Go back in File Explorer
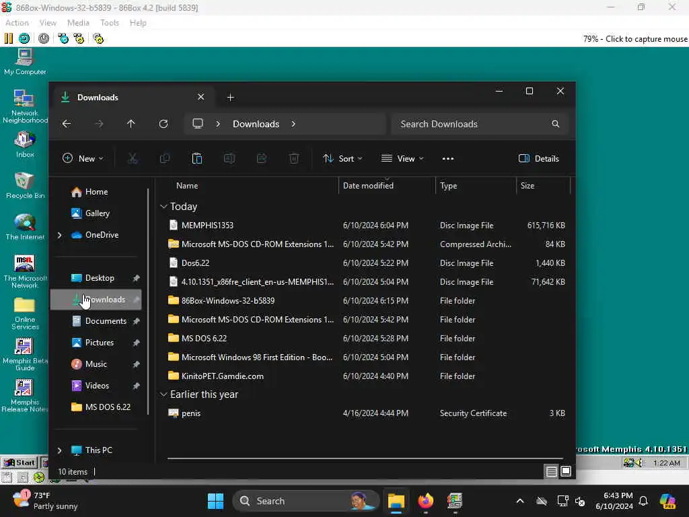Viewport: 689px width, 517px height. (x=67, y=124)
